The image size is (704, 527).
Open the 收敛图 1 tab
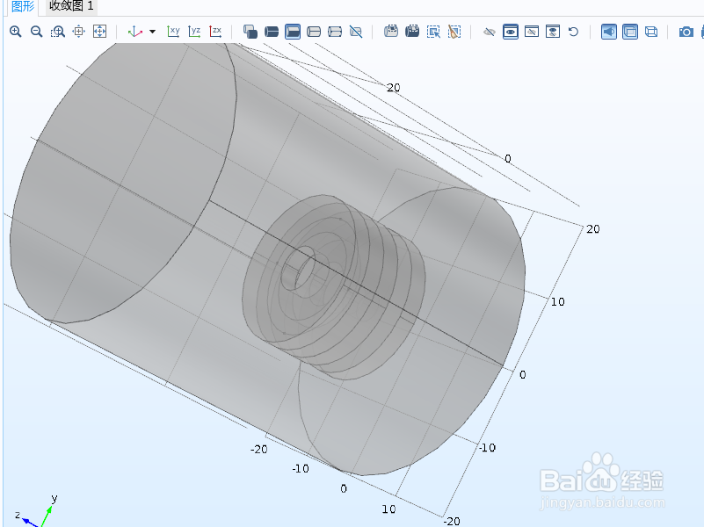click(71, 6)
